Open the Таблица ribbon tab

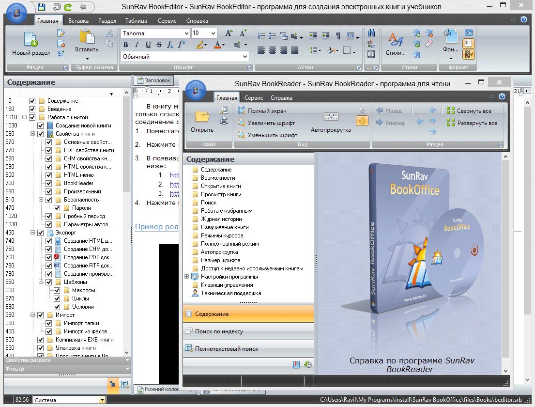pos(136,21)
